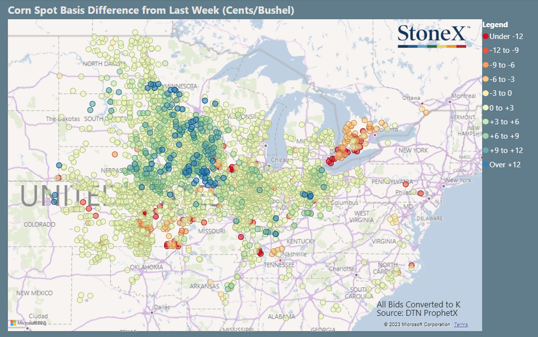The width and height of the screenshot is (538, 337).
Task: Click the MINNESOTA map label
Action: click(181, 86)
